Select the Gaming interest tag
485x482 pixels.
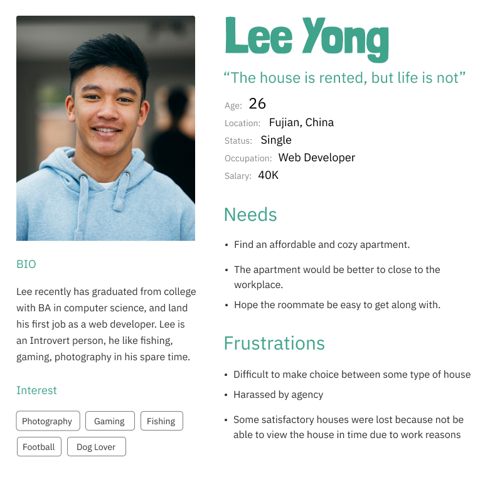click(109, 421)
